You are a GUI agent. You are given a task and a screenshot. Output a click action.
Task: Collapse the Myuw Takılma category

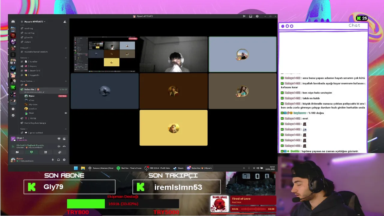tap(27, 81)
